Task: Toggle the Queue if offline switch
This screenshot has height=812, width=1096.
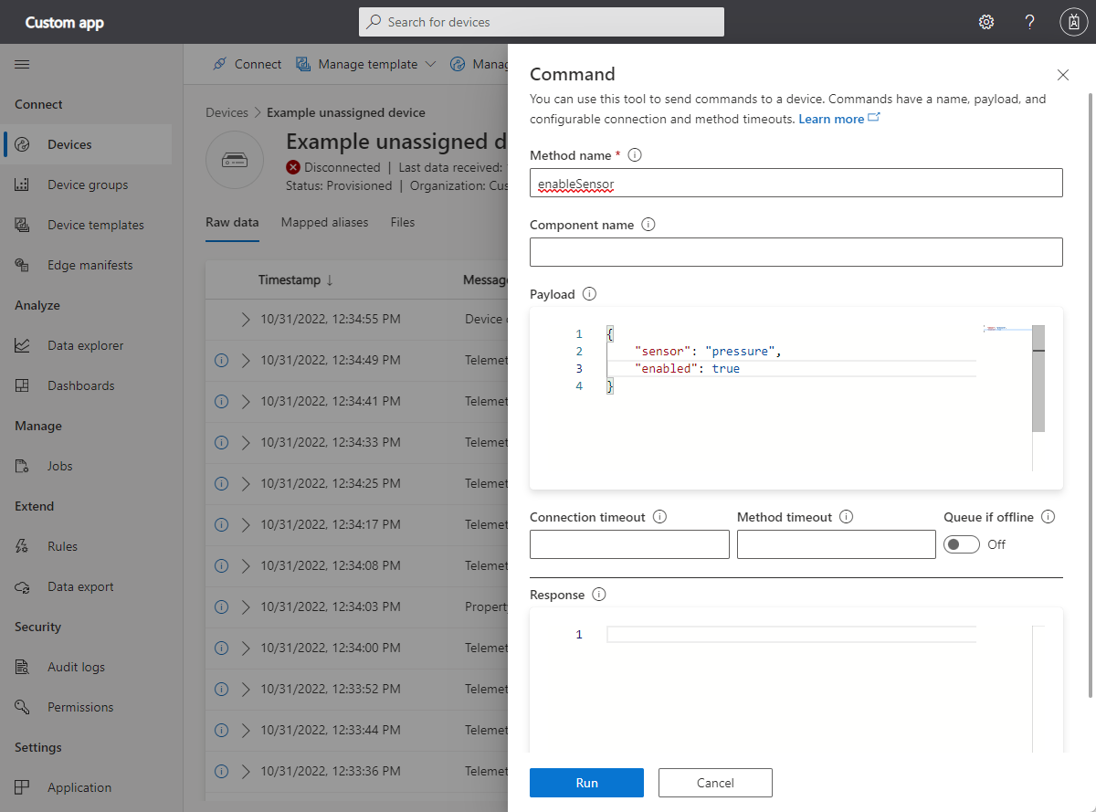Action: [962, 544]
